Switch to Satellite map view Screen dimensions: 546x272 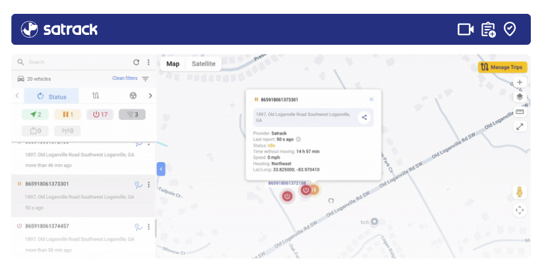click(203, 64)
